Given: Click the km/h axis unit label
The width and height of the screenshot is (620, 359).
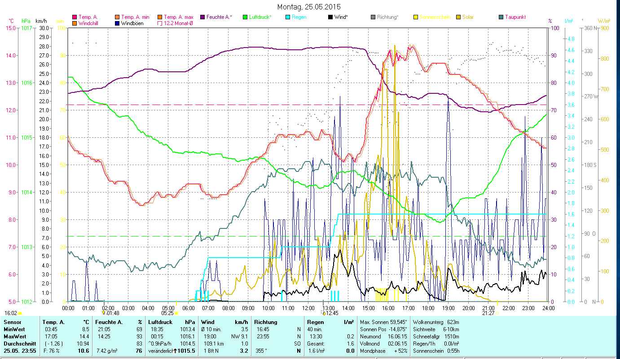Looking at the screenshot, I should [x=41, y=21].
